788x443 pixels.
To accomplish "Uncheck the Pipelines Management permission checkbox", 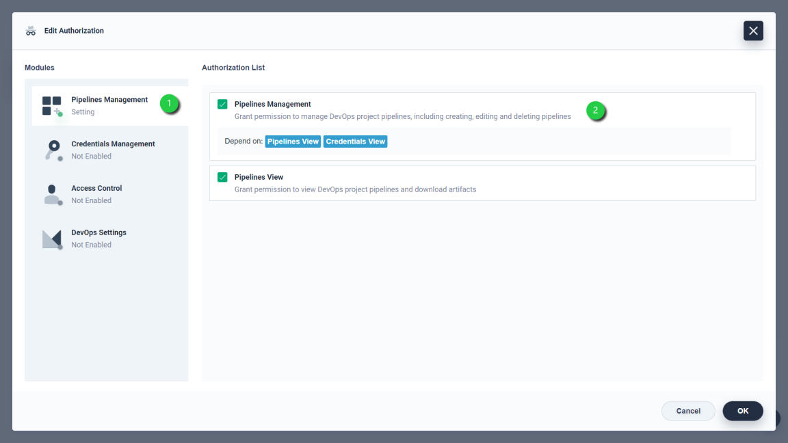I will pyautogui.click(x=222, y=105).
